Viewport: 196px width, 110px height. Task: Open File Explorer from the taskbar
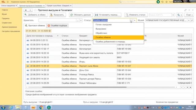click(x=18, y=107)
